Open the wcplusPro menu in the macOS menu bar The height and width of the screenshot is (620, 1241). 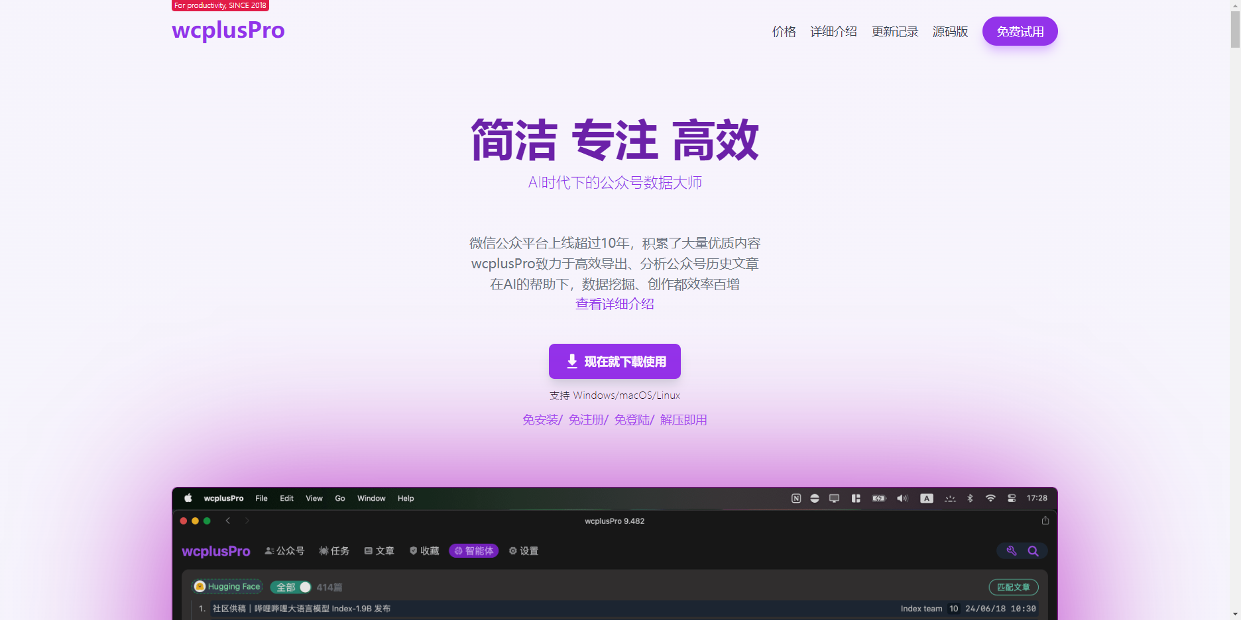click(223, 498)
